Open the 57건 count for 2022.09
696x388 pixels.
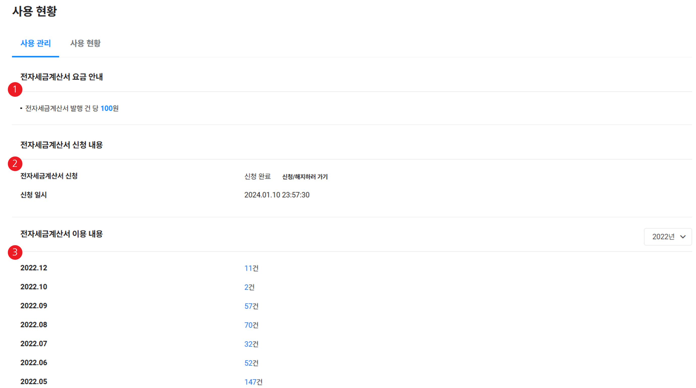click(x=251, y=306)
